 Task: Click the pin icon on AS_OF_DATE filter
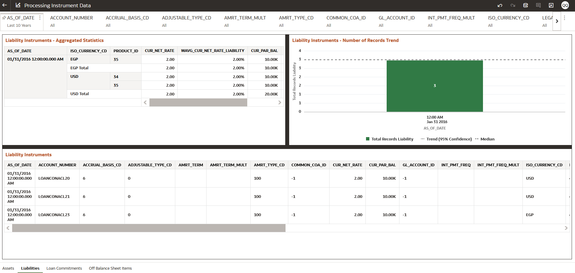(4, 18)
